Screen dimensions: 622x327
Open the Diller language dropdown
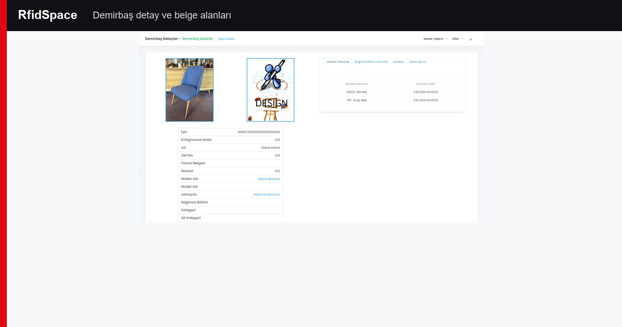point(458,39)
